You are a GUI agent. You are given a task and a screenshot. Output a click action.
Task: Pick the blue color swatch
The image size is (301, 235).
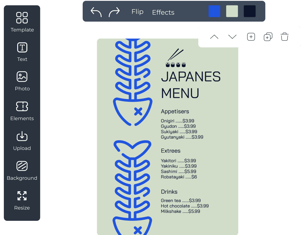click(214, 11)
